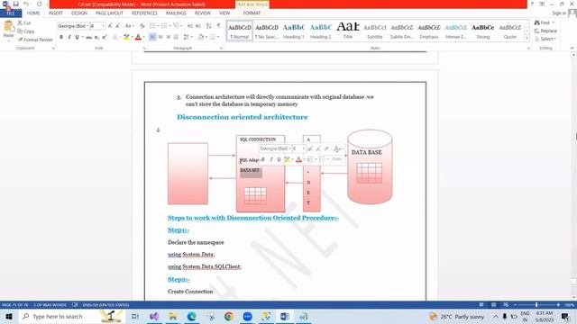
Task: Open proofing errors status icon
Action: (75, 305)
